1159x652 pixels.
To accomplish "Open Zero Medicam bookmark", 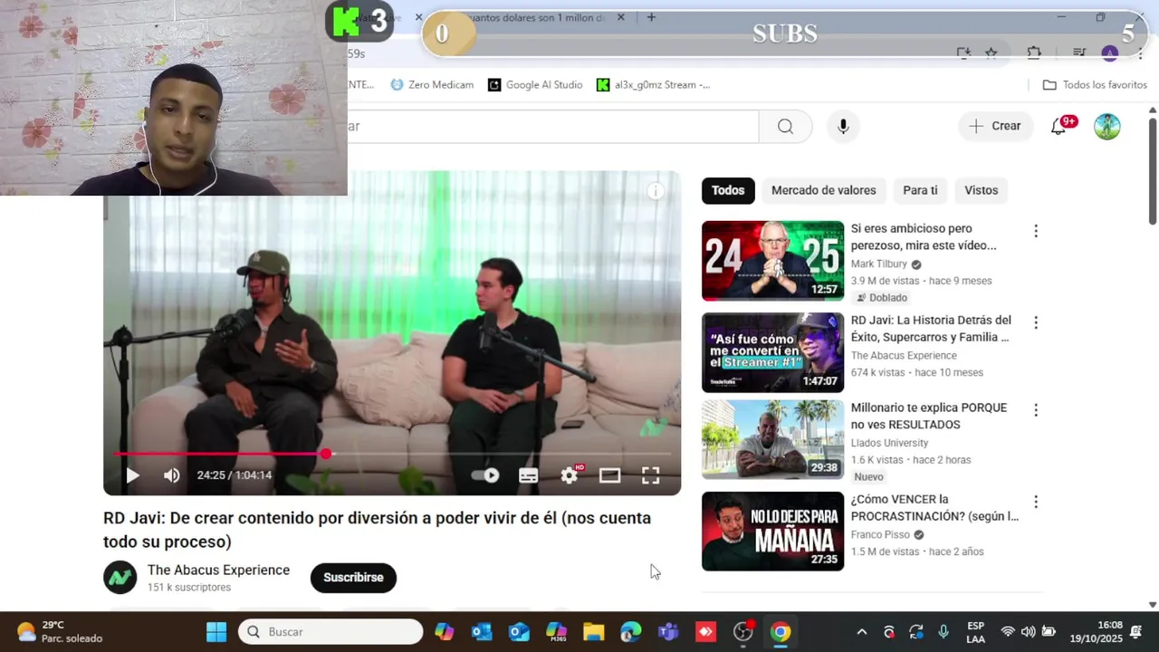I will tap(432, 84).
